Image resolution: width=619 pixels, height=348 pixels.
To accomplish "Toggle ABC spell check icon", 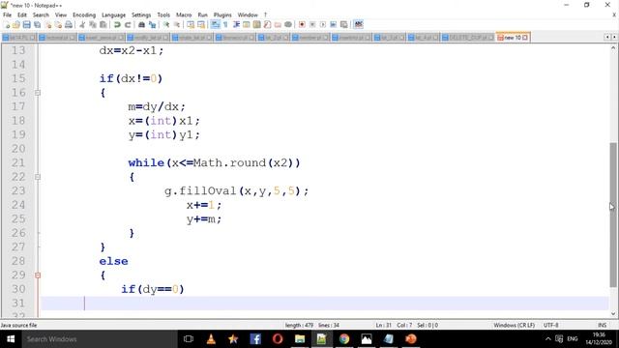I will click(359, 24).
